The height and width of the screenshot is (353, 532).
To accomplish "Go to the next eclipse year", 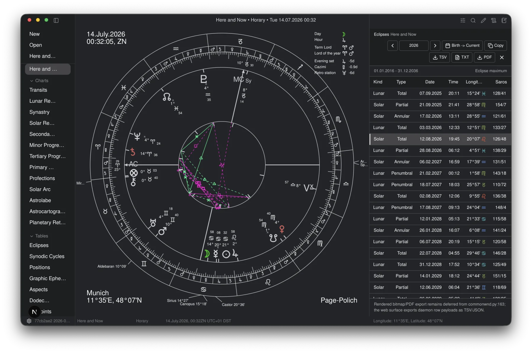I will 435,46.
